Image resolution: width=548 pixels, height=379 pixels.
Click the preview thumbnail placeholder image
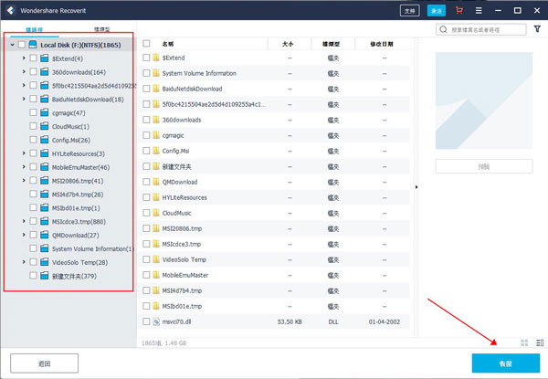484,100
